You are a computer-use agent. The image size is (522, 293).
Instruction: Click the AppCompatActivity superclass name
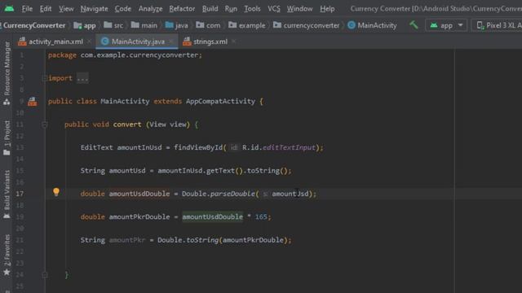tap(220, 101)
